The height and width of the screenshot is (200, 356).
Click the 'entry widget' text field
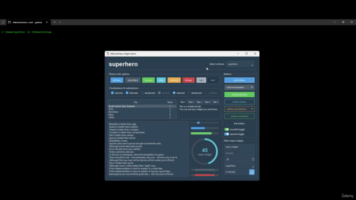[239, 147]
